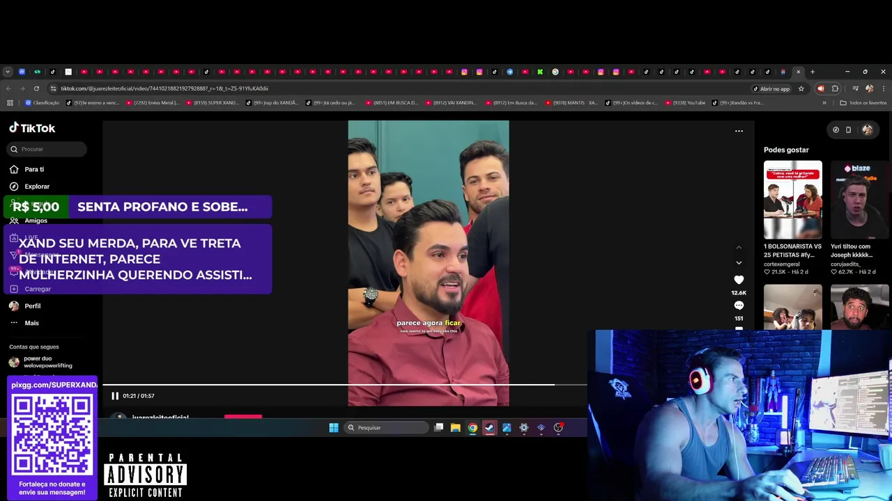
Task: Open Classificação bookmark
Action: coord(43,103)
